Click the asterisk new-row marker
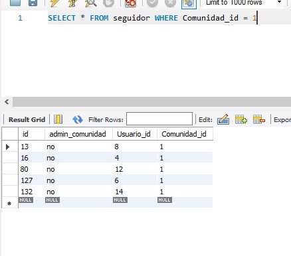291x256 pixels. (9, 203)
